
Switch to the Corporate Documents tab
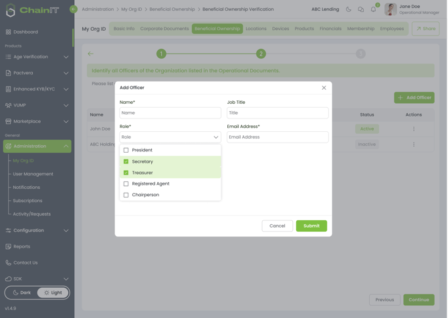(x=164, y=29)
